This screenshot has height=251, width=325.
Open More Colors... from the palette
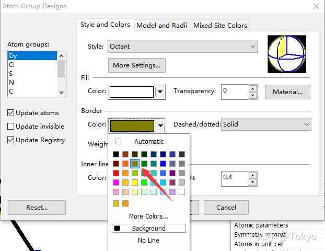[x=149, y=216]
